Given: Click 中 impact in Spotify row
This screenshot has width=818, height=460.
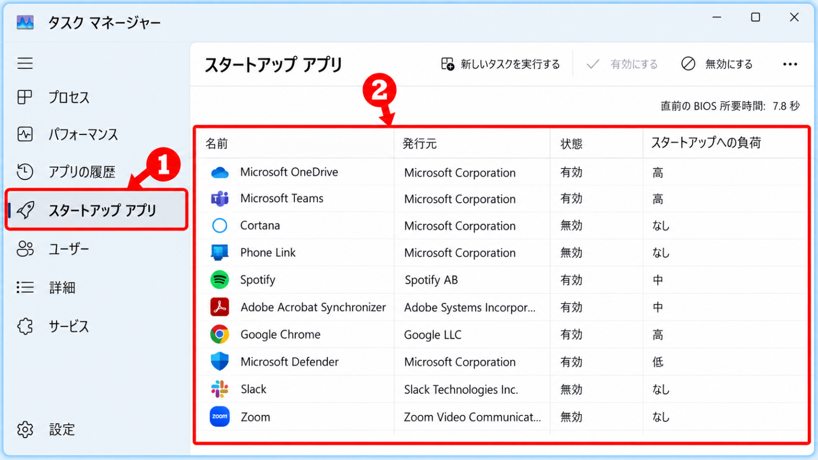Looking at the screenshot, I should pos(658,280).
